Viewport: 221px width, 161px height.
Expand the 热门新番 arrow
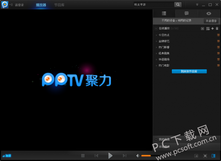pos(156,48)
